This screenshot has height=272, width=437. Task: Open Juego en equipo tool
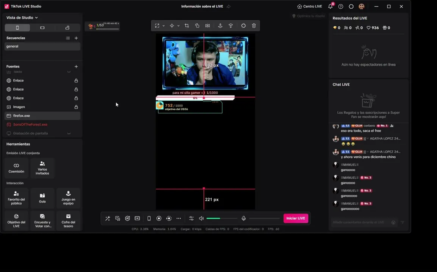tap(68, 198)
